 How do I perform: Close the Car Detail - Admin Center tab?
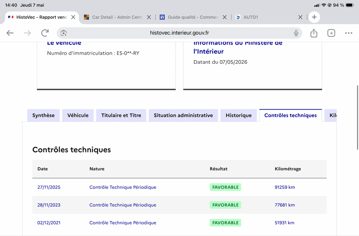(149, 17)
